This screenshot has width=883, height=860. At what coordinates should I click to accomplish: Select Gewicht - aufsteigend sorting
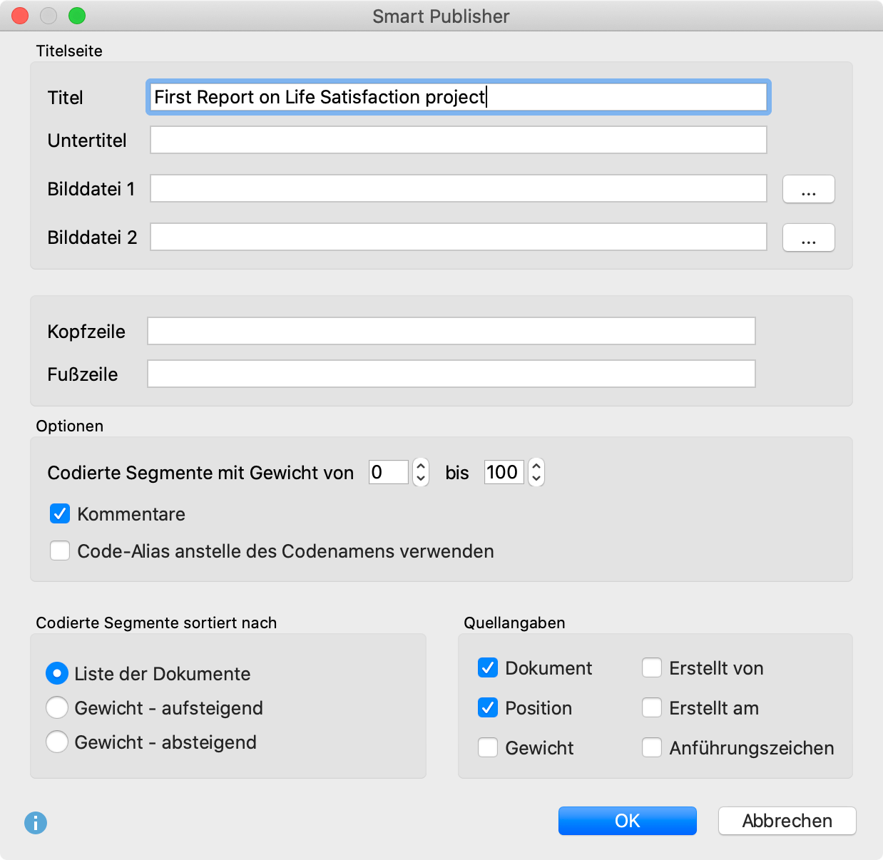coord(57,707)
